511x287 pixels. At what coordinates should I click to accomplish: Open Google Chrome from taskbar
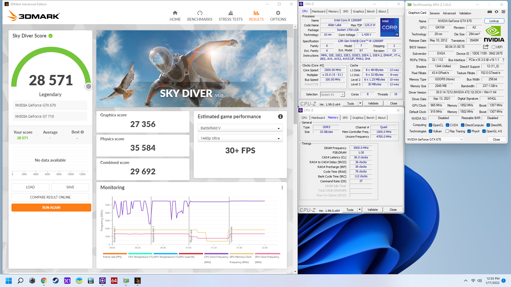(x=44, y=281)
